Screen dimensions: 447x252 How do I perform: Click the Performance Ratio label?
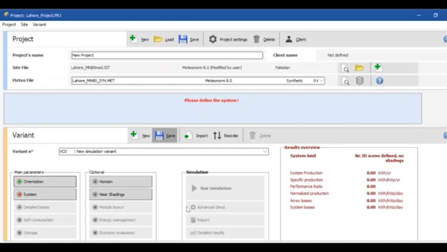pos(306,186)
